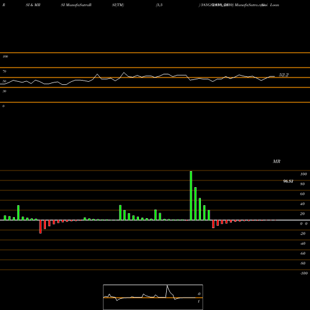This screenshot has height=310, width=310.
Task: Click the tallest green MR bar
Action: [191, 195]
